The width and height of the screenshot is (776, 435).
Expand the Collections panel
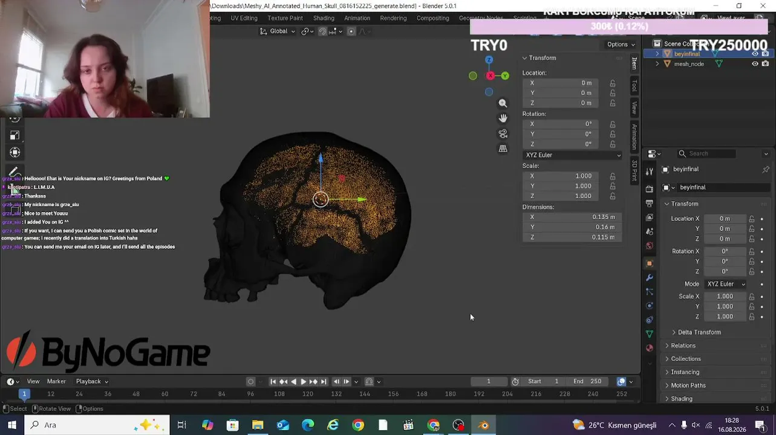[x=685, y=359]
